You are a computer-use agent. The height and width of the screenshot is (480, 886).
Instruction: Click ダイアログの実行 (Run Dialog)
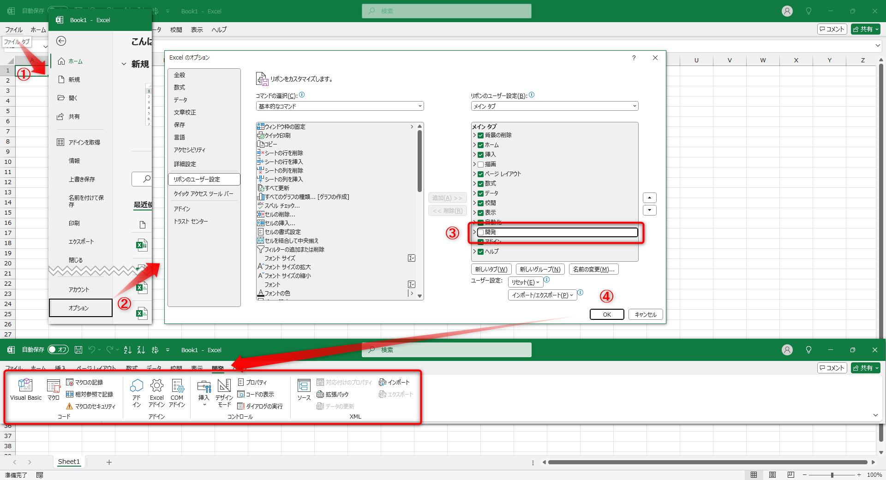pos(260,406)
